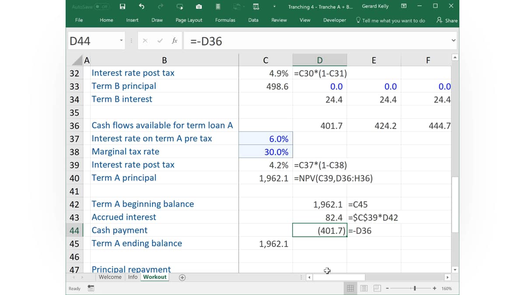
Task: Redo the last undone action
Action: pos(160,7)
